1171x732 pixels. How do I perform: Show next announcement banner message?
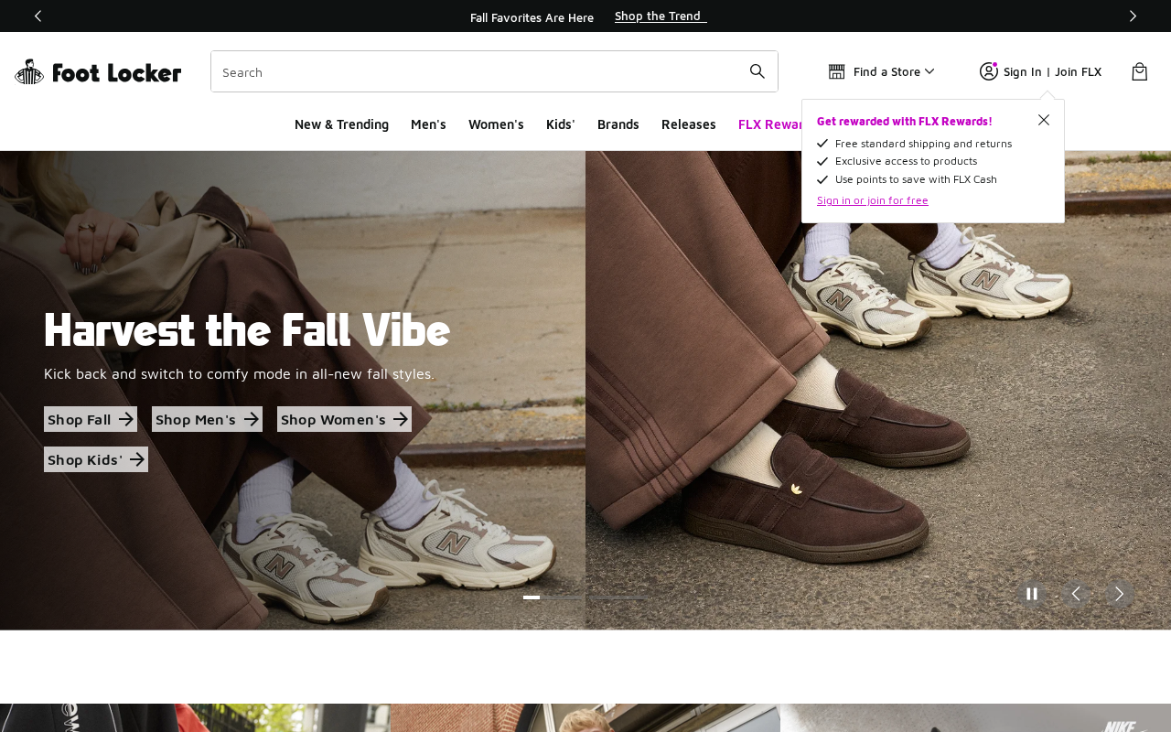coord(1133,16)
